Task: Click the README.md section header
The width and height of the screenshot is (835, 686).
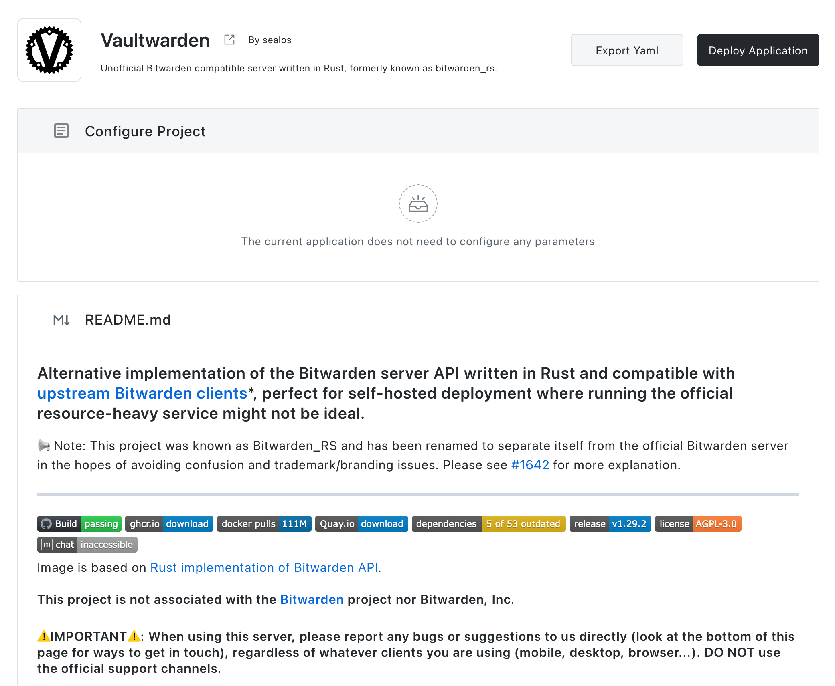Action: pyautogui.click(x=128, y=320)
